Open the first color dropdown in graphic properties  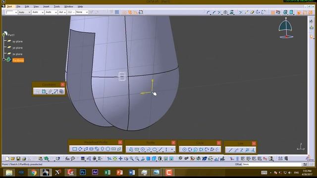11,12
